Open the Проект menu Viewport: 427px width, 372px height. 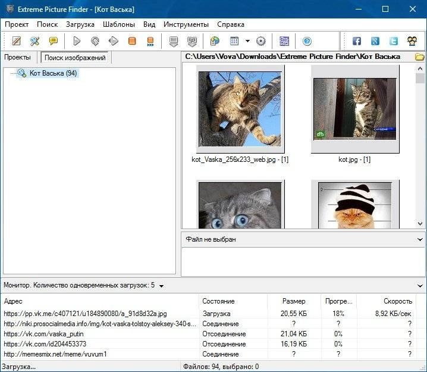click(17, 24)
